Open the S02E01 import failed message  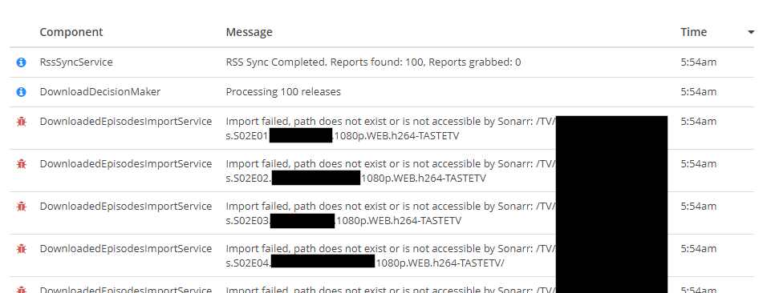pyautogui.click(x=391, y=129)
